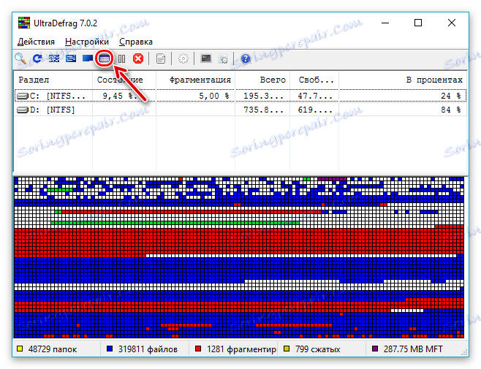Open the Действия menu
The image size is (481, 369).
[36, 42]
